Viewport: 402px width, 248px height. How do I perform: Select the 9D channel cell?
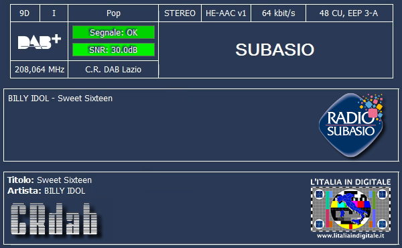pos(25,13)
